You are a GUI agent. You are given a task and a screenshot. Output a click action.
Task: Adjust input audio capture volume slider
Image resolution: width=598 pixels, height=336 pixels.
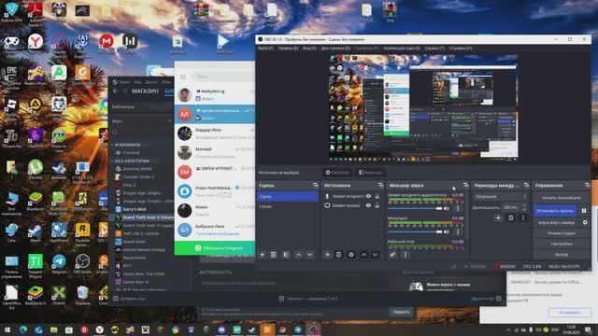pos(415,208)
